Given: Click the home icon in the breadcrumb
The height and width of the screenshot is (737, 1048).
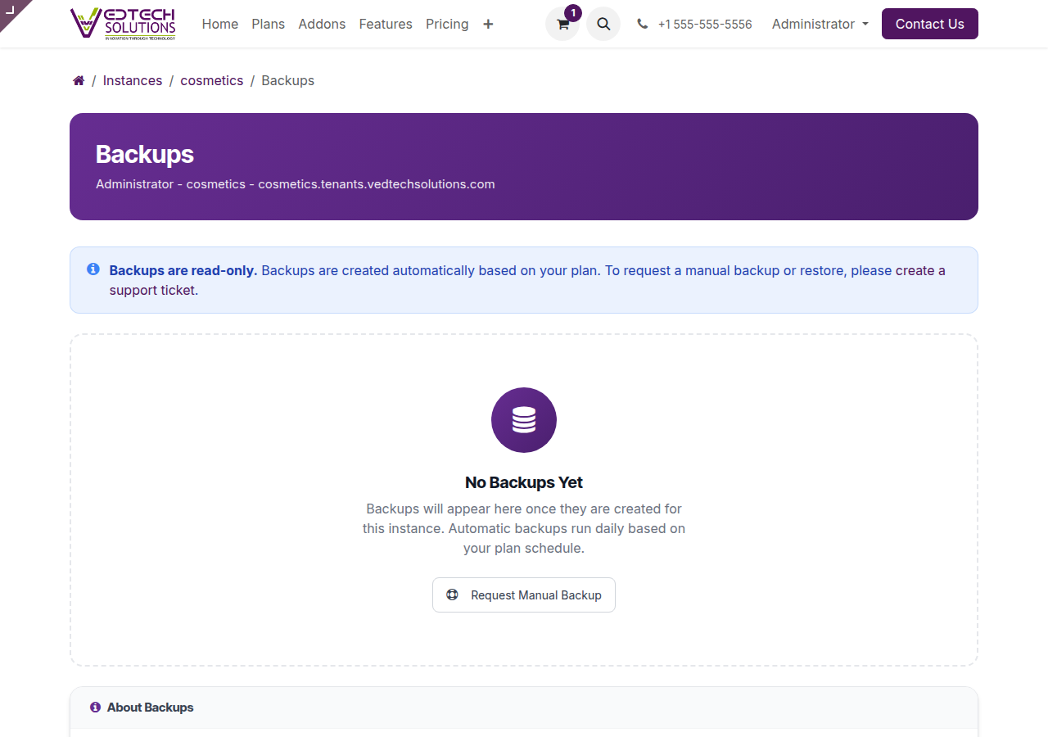Looking at the screenshot, I should [78, 80].
